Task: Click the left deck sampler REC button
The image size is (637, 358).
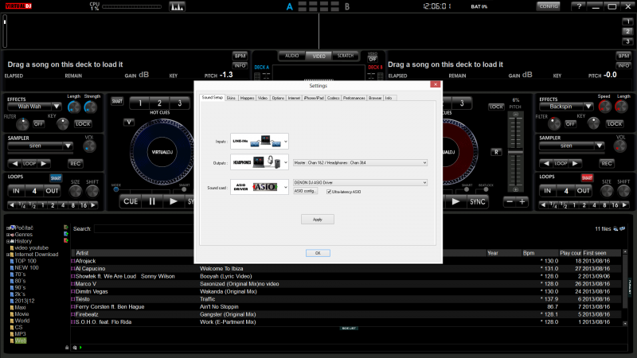Action: click(75, 163)
